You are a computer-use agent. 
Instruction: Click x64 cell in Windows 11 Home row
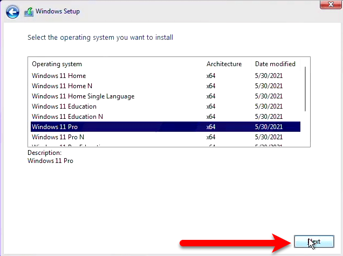point(211,76)
